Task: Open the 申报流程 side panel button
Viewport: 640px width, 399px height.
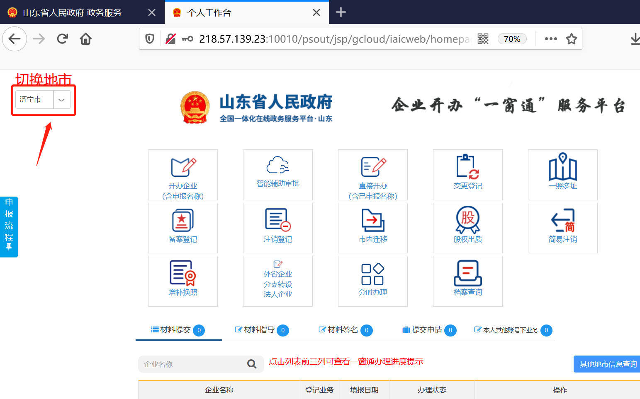Action: [9, 226]
